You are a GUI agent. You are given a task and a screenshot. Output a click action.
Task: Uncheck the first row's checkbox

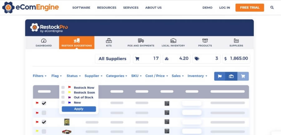pos(44,103)
